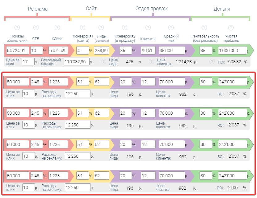
Task: Open help for Конверсия2 (в продажу)
Action: click(x=124, y=27)
